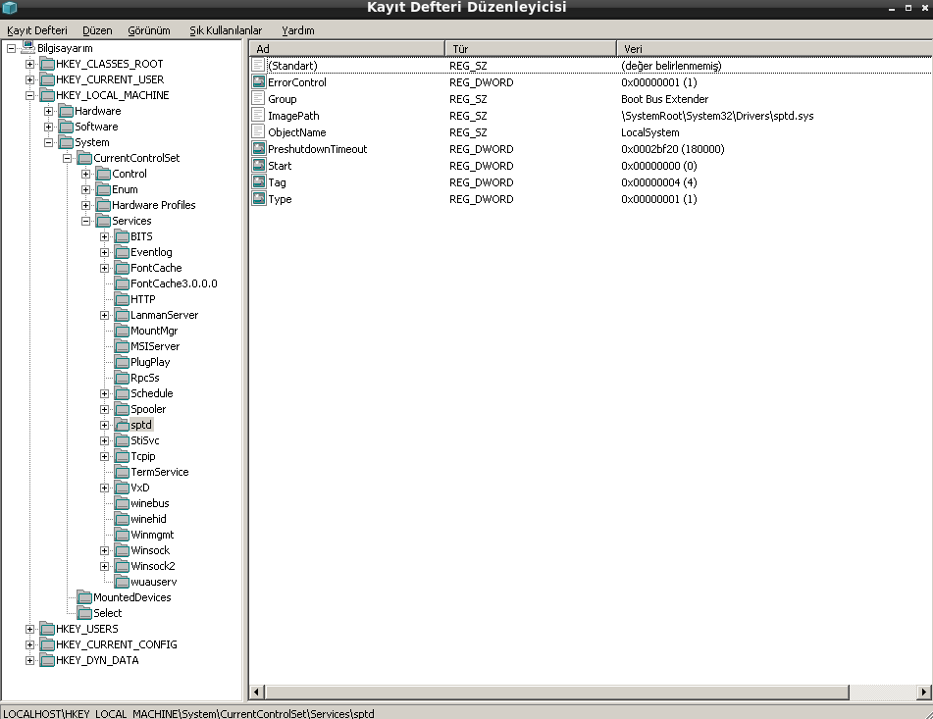The image size is (933, 719).
Task: Click the 'Boot Bus Extender' data cell
Action: (664, 99)
